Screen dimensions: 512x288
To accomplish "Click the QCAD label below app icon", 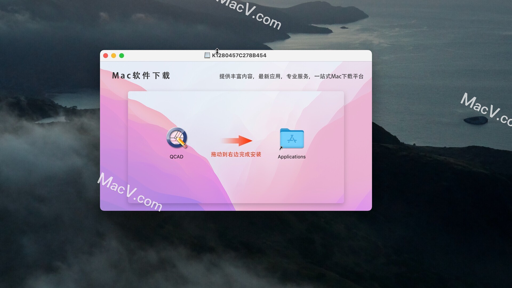I will pos(177,156).
